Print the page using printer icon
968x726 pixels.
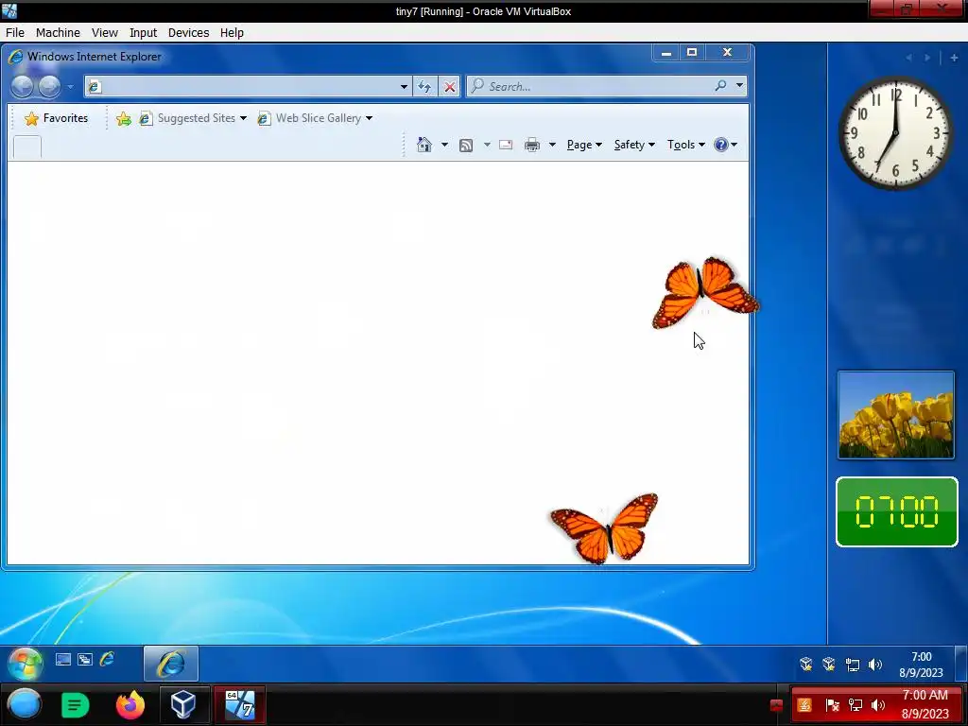532,145
